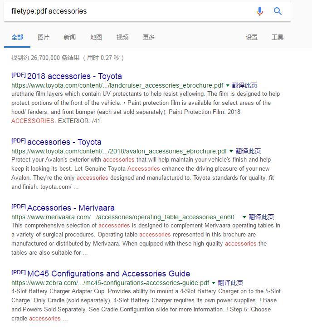The width and height of the screenshot is (312, 330).
Task: Click snippet text 'This comprehensive selection of'
Action: (54, 226)
